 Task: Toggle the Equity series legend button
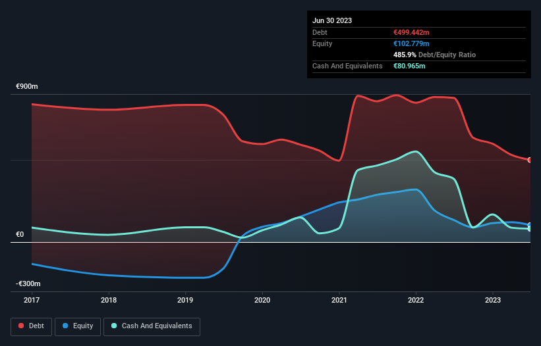click(78, 326)
